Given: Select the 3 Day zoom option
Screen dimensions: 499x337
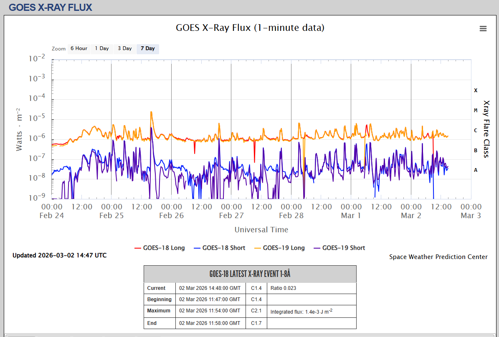Looking at the screenshot, I should click(124, 48).
